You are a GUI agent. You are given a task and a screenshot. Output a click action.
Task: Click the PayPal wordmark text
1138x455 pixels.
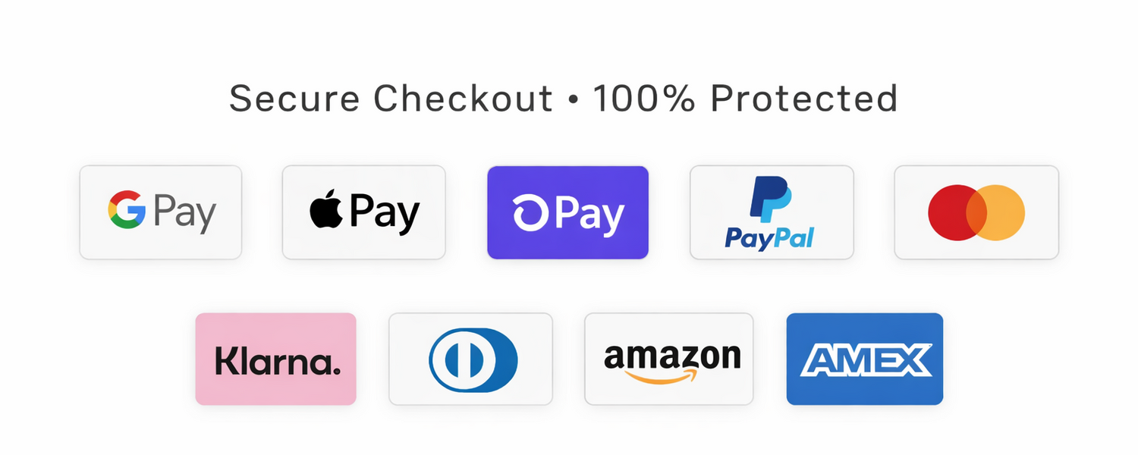pyautogui.click(x=769, y=239)
